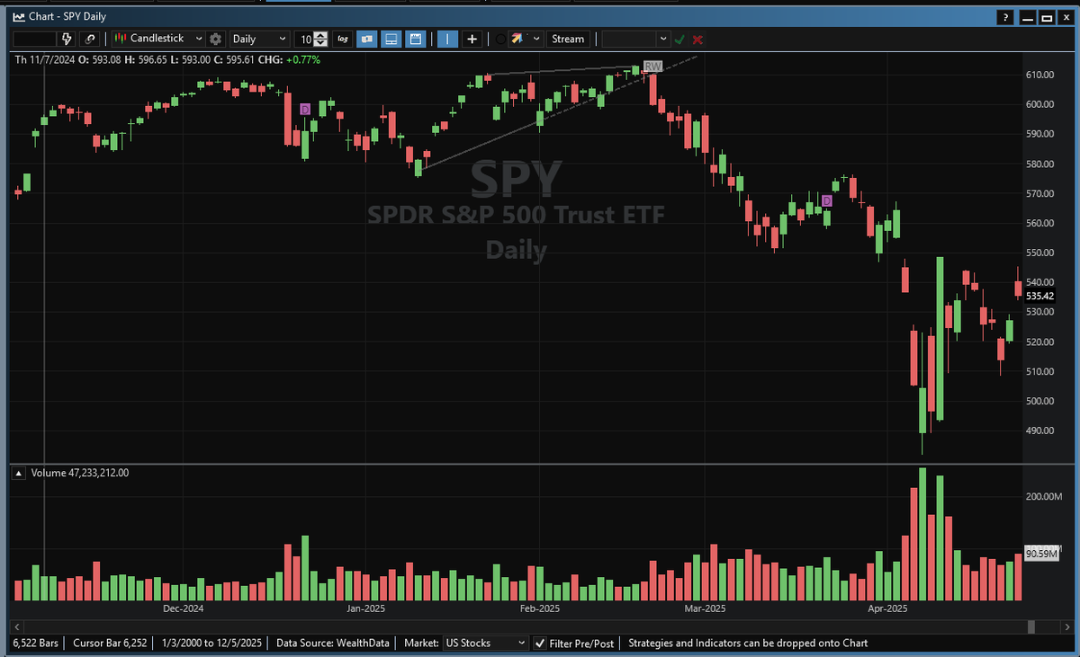Decrease bar spacing with the down stepper arrow
Screen dimensions: 1080x657
pos(321,43)
